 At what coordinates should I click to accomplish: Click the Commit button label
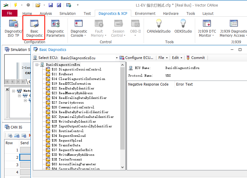[x=198, y=58]
